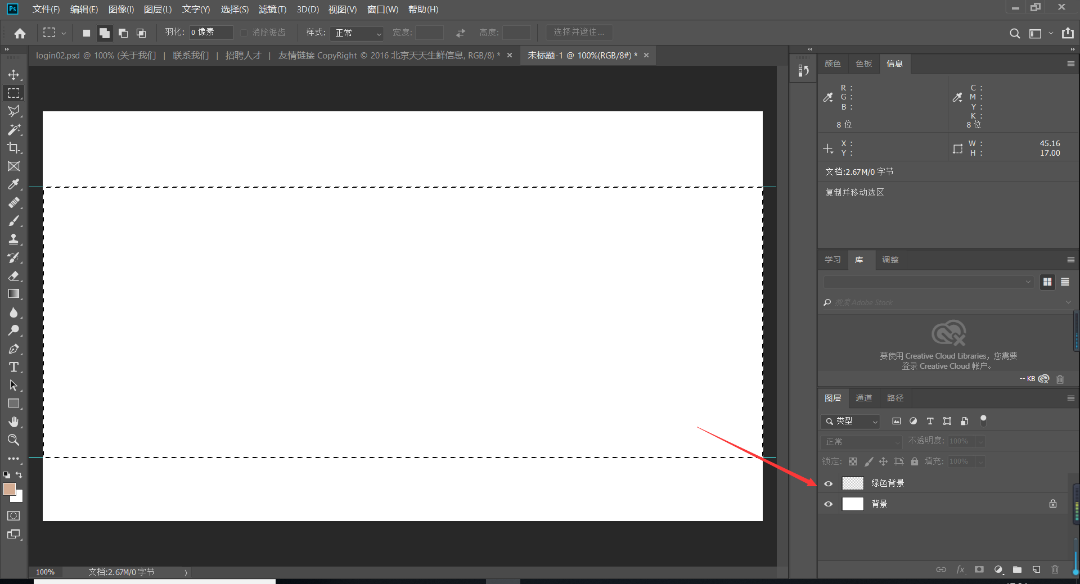
Task: Select the Magic Wand tool
Action: [x=13, y=129]
